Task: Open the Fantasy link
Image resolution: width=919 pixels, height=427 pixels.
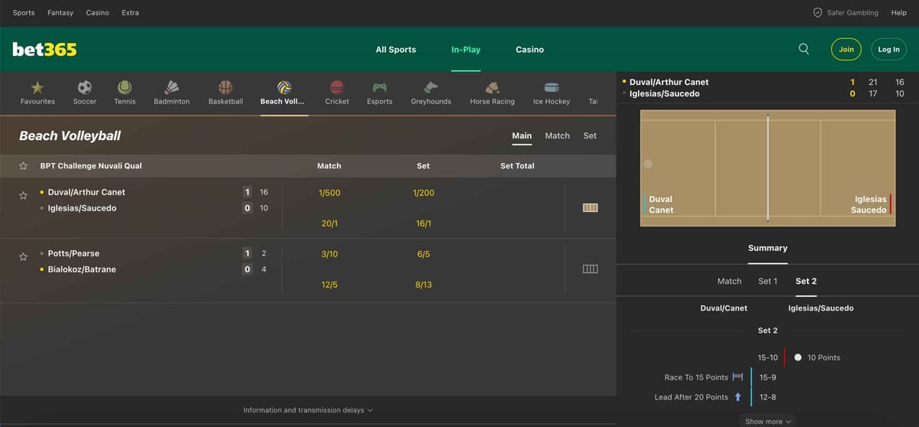Action: tap(61, 13)
